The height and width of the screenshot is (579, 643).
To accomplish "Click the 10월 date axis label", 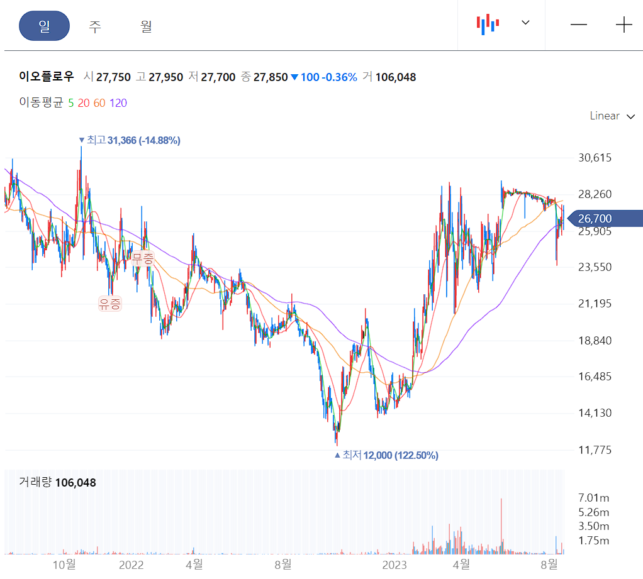I will (x=64, y=565).
